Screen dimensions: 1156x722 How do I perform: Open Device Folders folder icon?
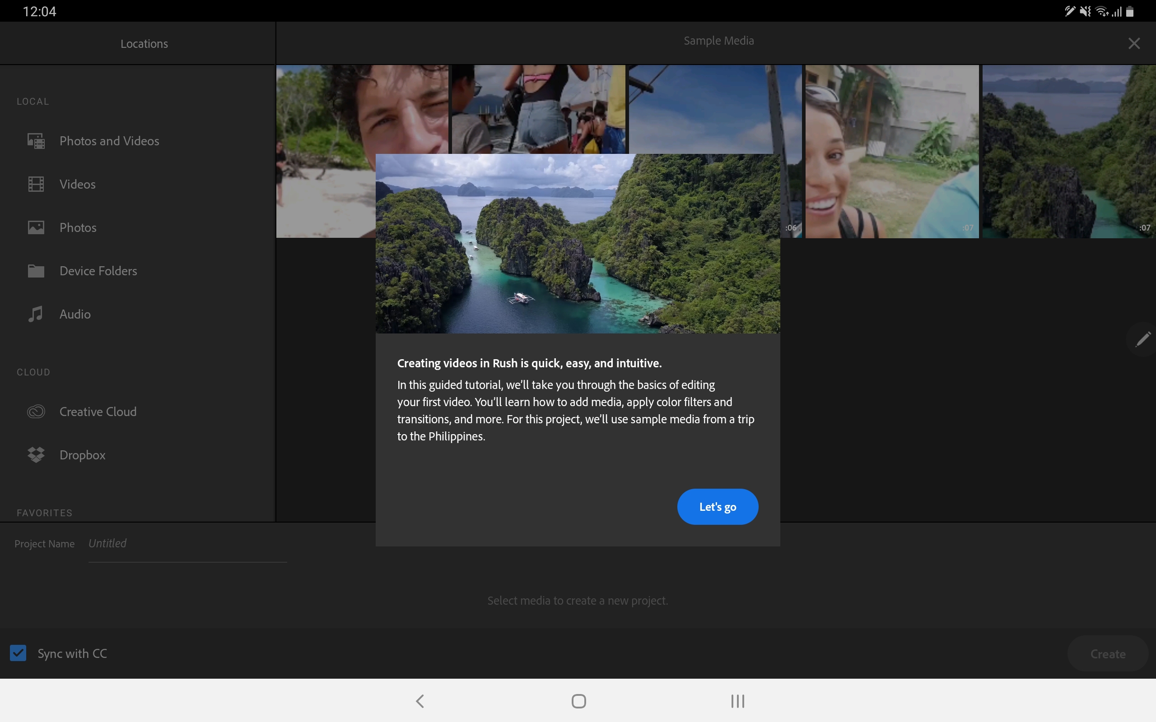coord(36,271)
